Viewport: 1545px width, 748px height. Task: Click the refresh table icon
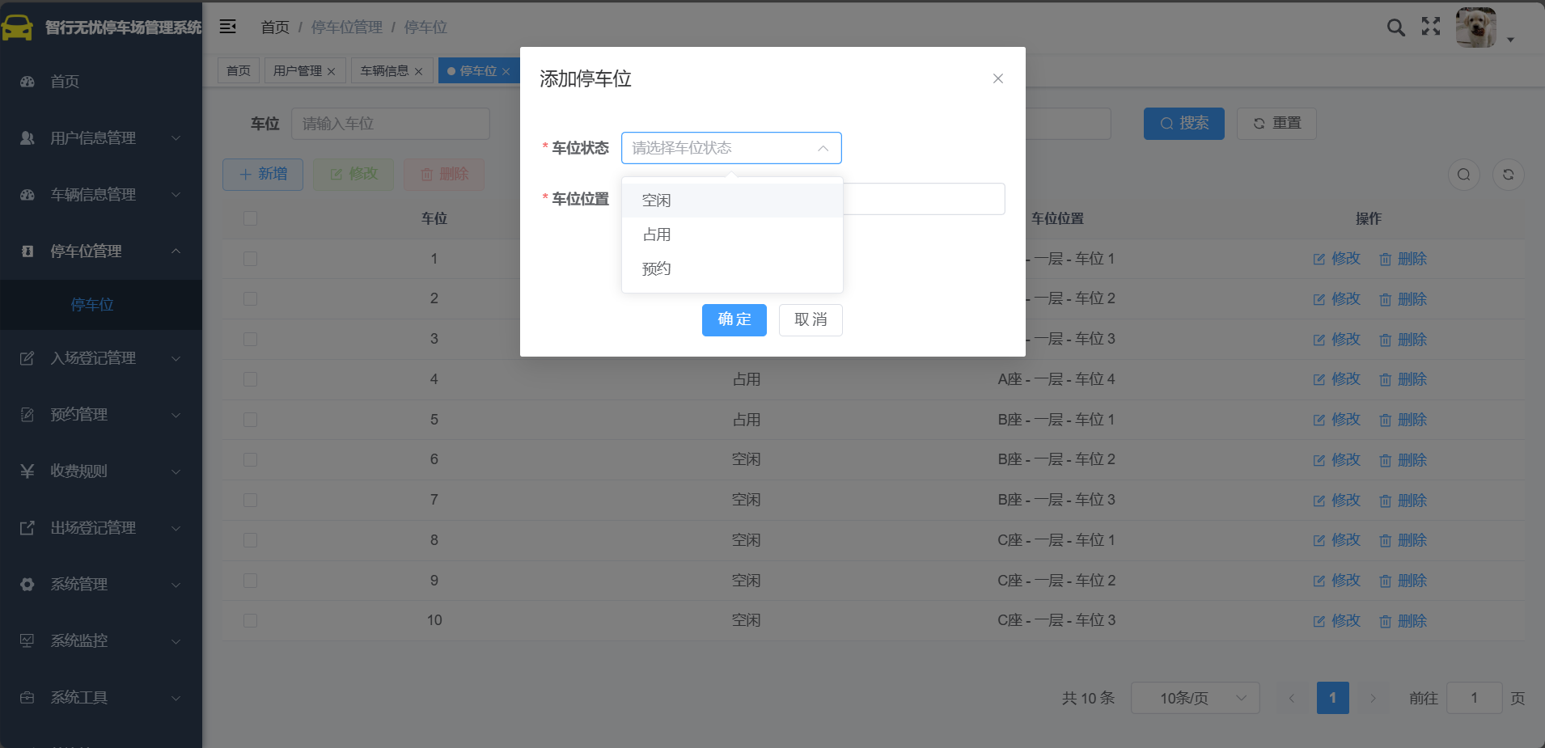click(1509, 175)
